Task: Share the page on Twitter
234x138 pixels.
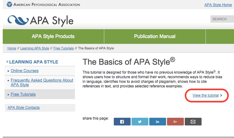Action: click(140, 121)
